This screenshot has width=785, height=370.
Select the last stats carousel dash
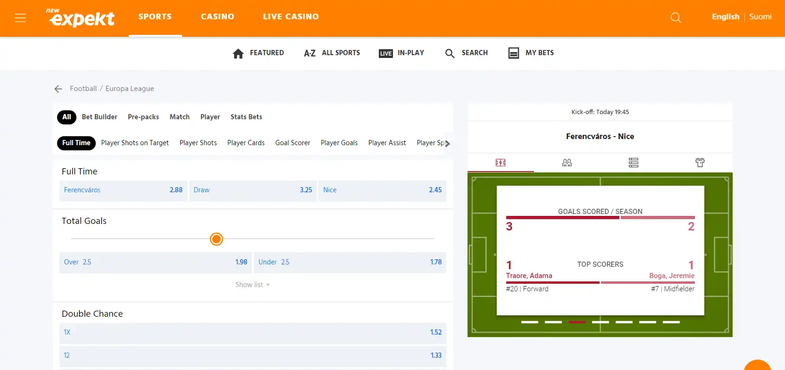[671, 322]
